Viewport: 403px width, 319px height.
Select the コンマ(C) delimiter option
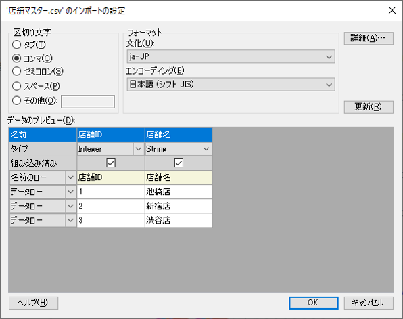pyautogui.click(x=17, y=58)
